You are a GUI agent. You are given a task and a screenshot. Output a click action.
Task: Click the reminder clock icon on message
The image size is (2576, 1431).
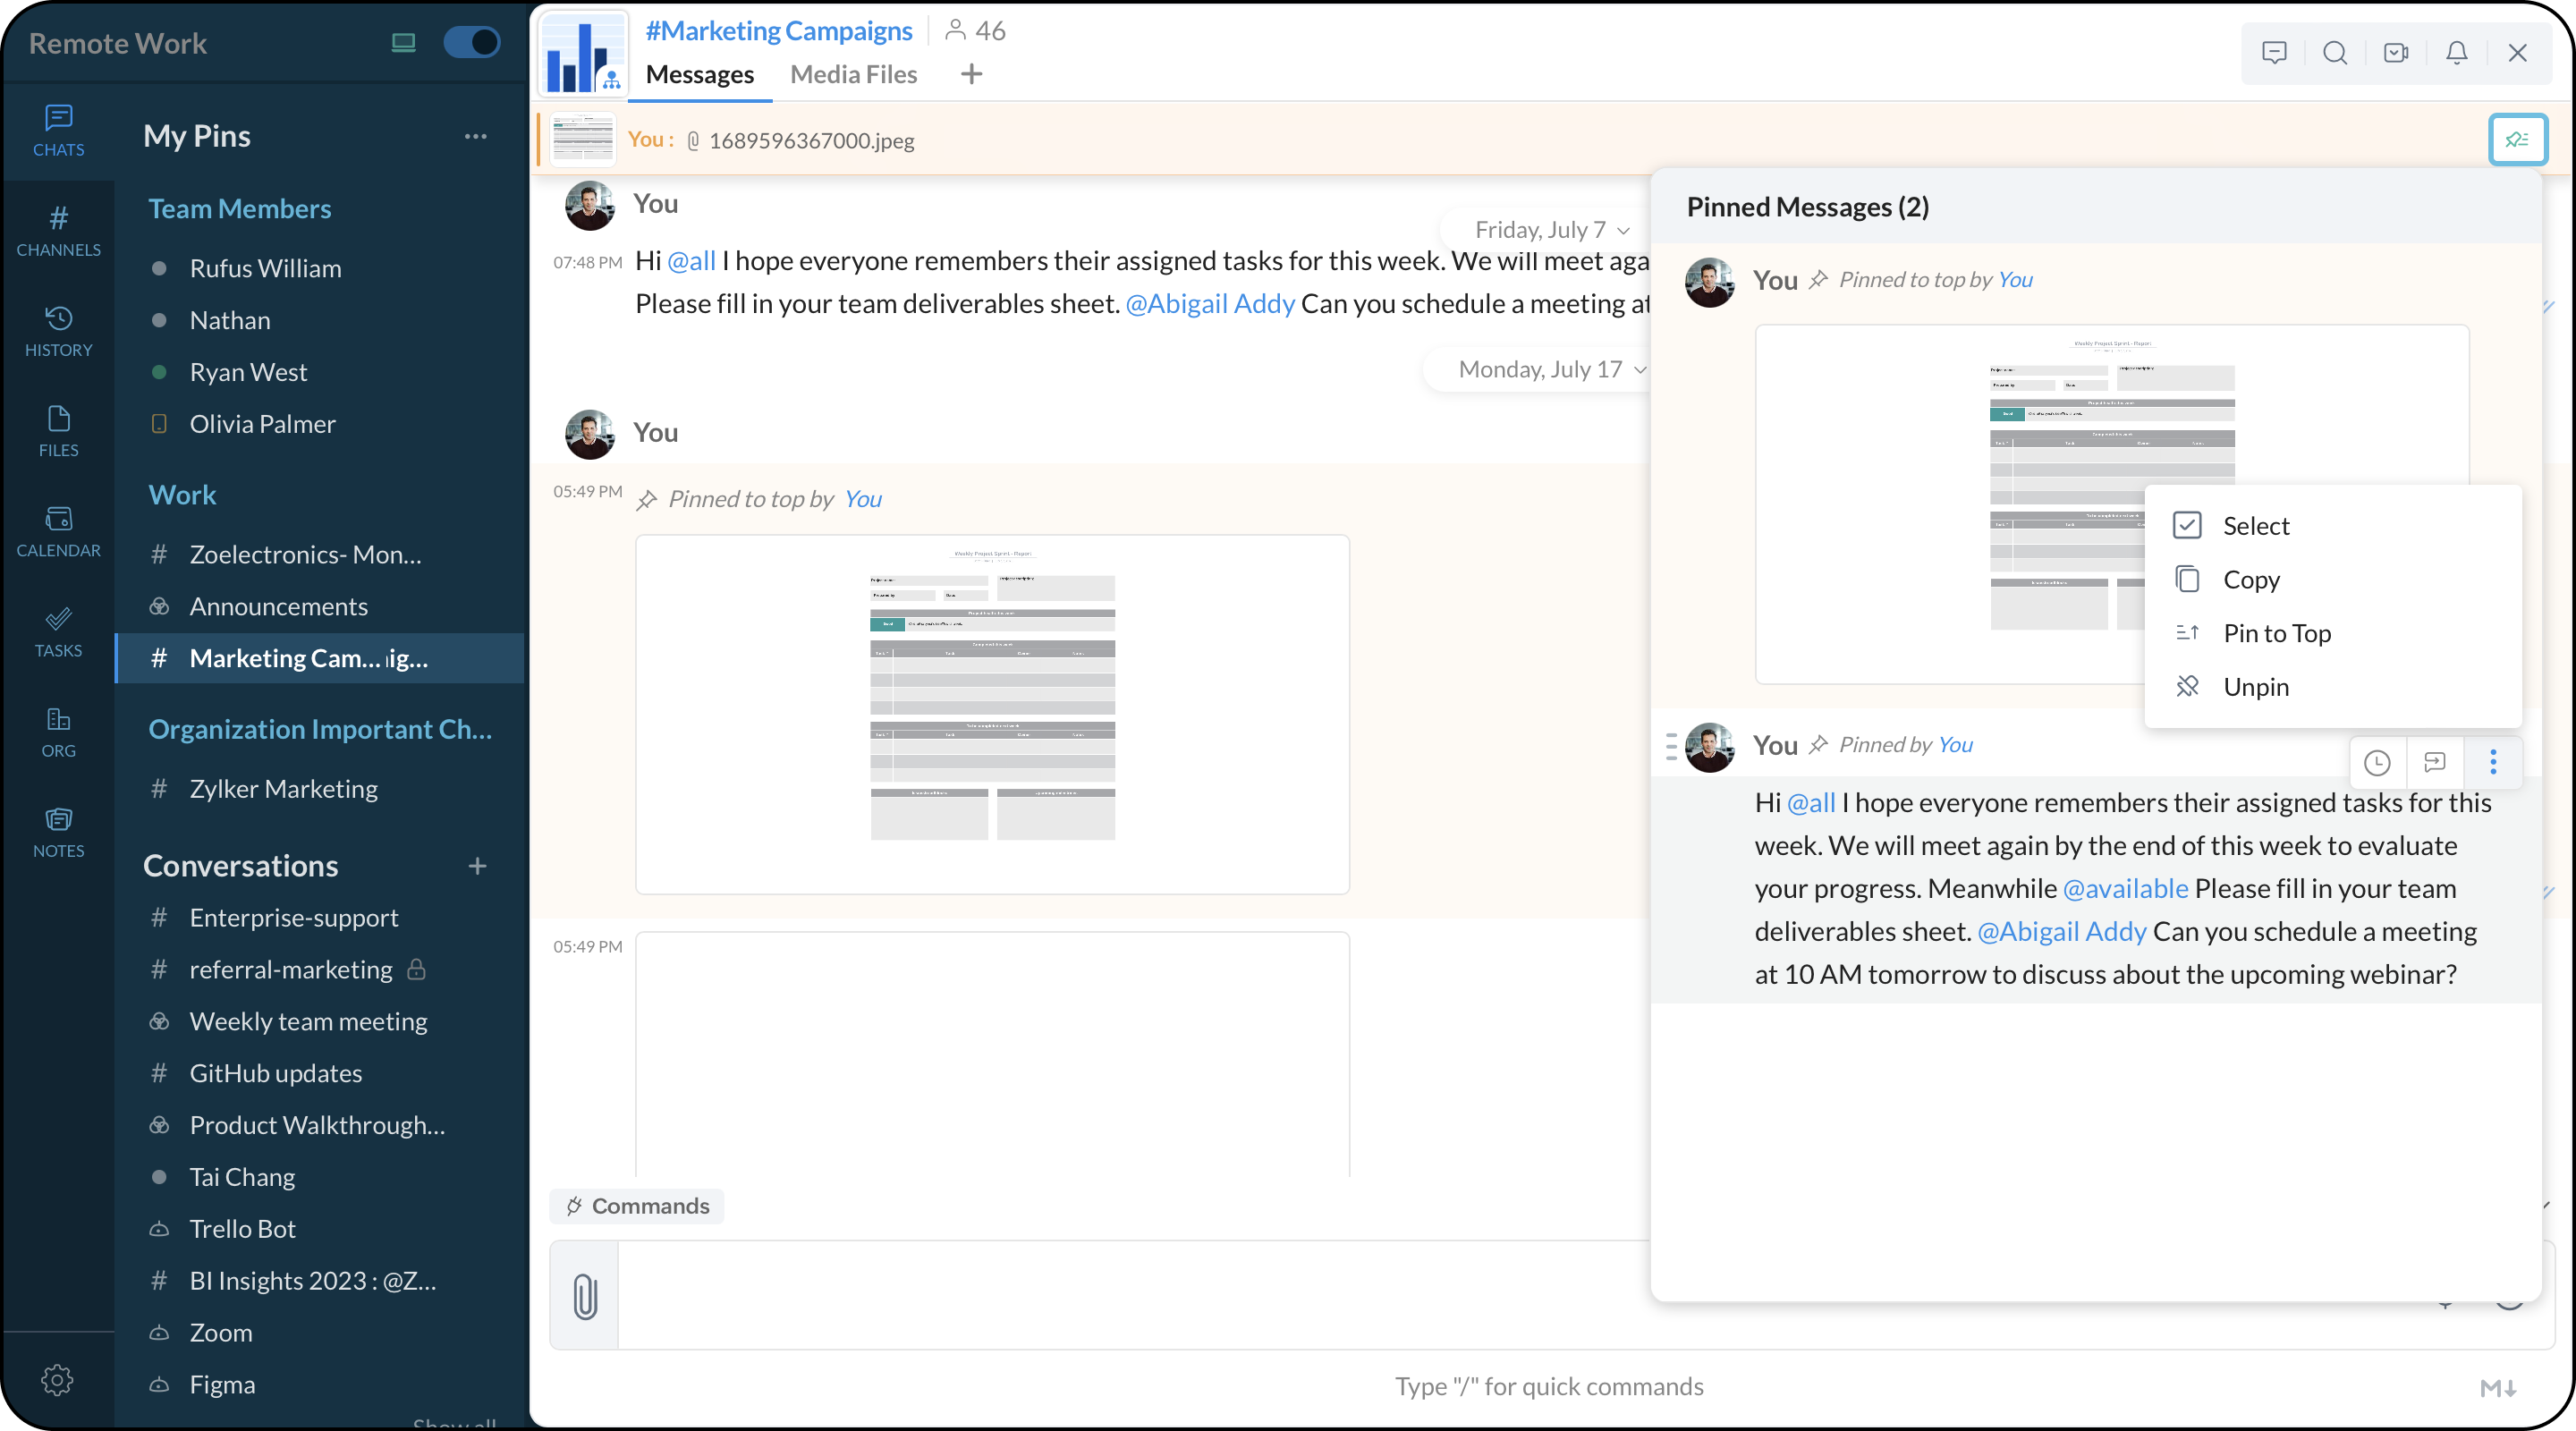point(2377,763)
